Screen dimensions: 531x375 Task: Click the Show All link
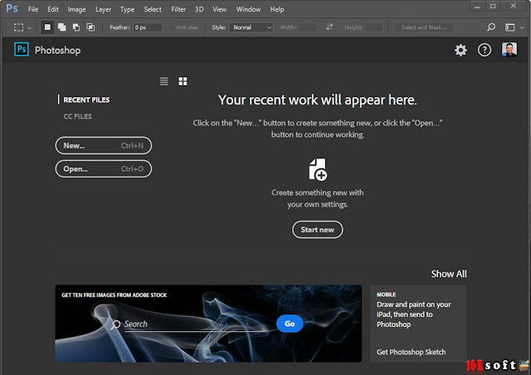tap(449, 274)
